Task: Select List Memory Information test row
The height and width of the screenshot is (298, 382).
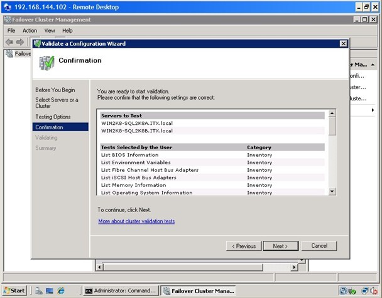Action: coord(212,185)
